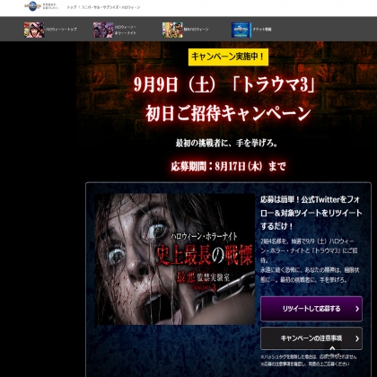Open the ハロウィーン・ホラー・ナイト thumbnail image
The height and width of the screenshot is (377, 377).
[x=103, y=30]
